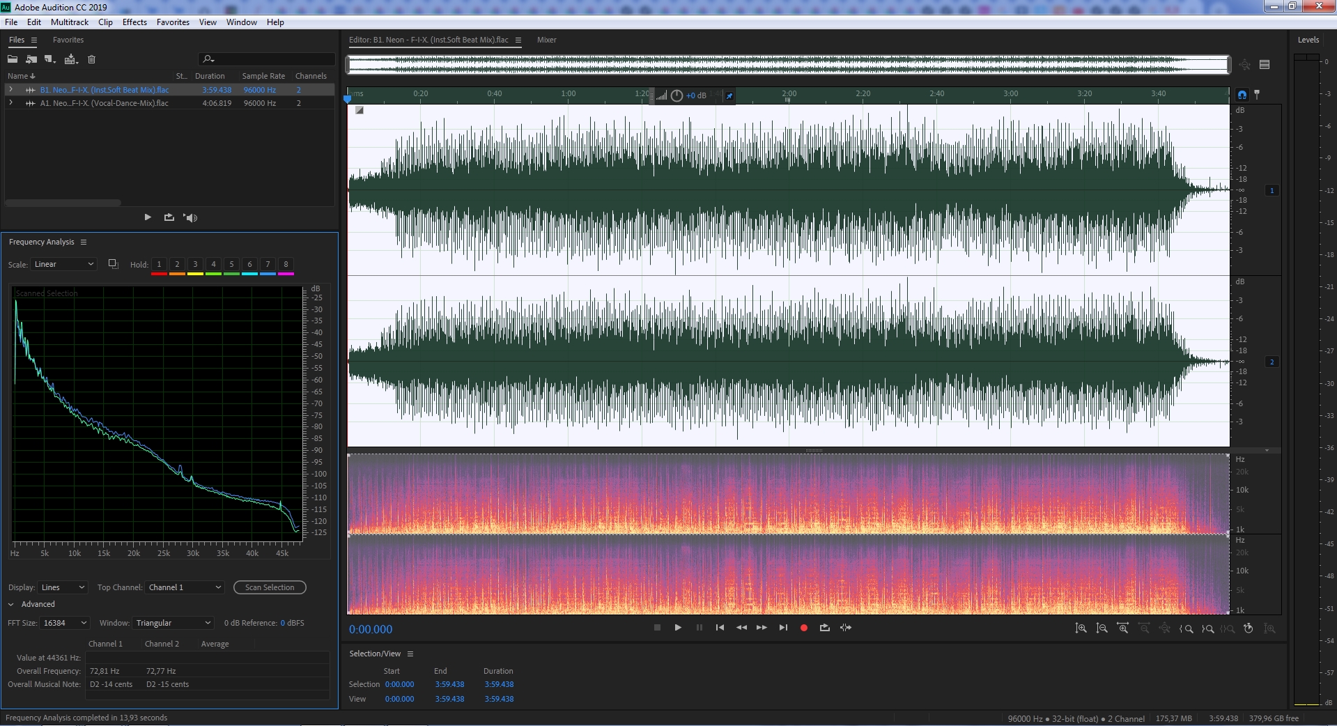Toggle Loop Playback in the editor transport
Viewport: 1337px width, 726px height.
(825, 628)
